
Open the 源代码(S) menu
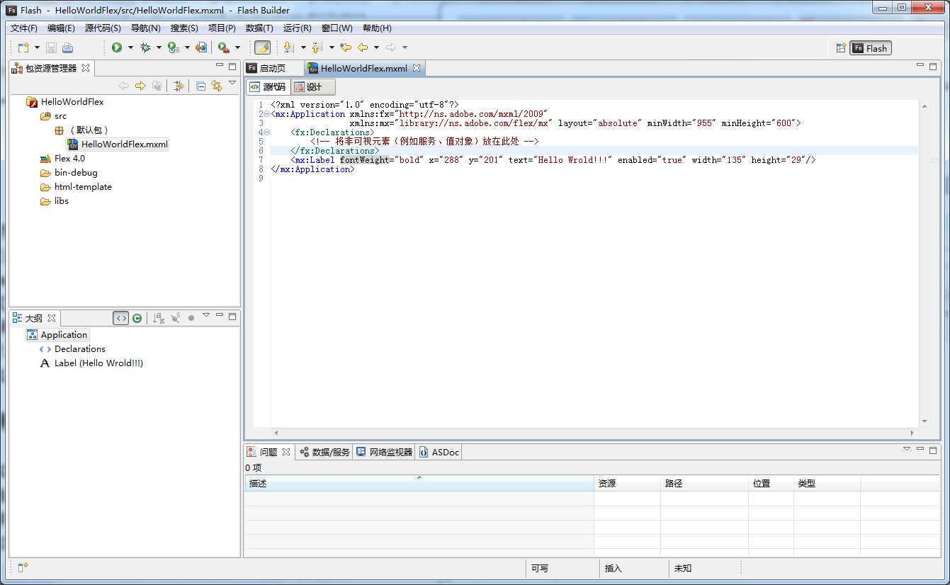pos(103,28)
